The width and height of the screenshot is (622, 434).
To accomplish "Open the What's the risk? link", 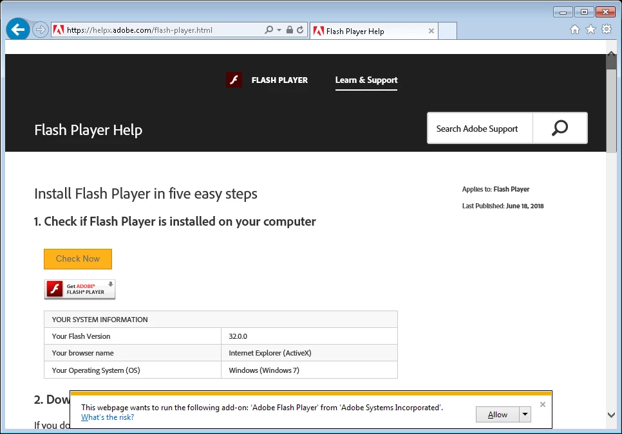I will point(108,417).
